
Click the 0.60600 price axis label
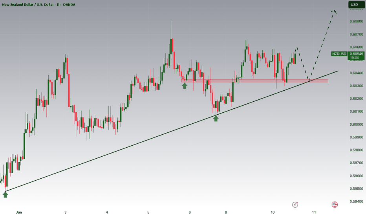point(357,47)
